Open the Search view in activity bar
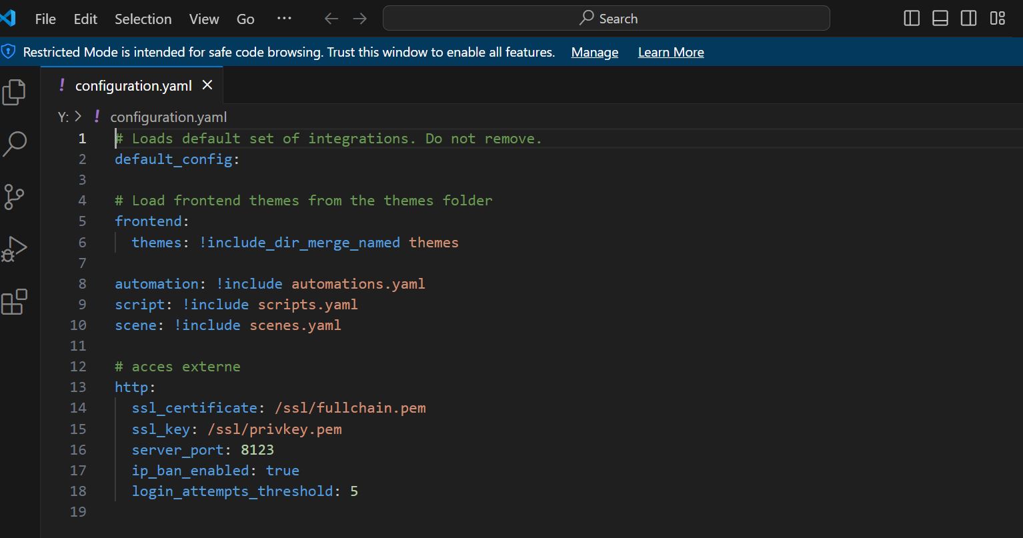This screenshot has height=538, width=1023. (14, 143)
